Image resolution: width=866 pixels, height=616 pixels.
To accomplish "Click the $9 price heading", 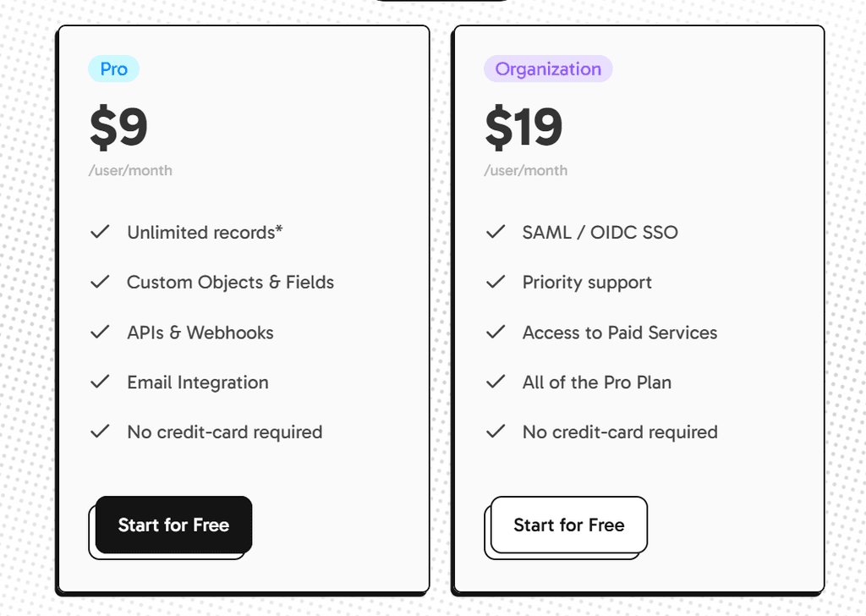I will 118,128.
